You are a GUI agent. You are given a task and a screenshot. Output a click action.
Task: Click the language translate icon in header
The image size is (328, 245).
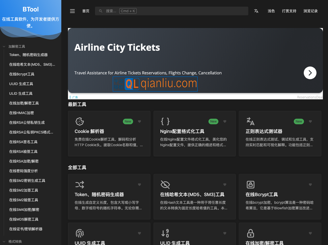pos(256,11)
